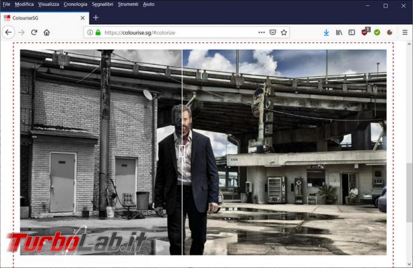Click the scrollbar up arrow
This screenshot has height=268, width=413.
tap(409, 44)
